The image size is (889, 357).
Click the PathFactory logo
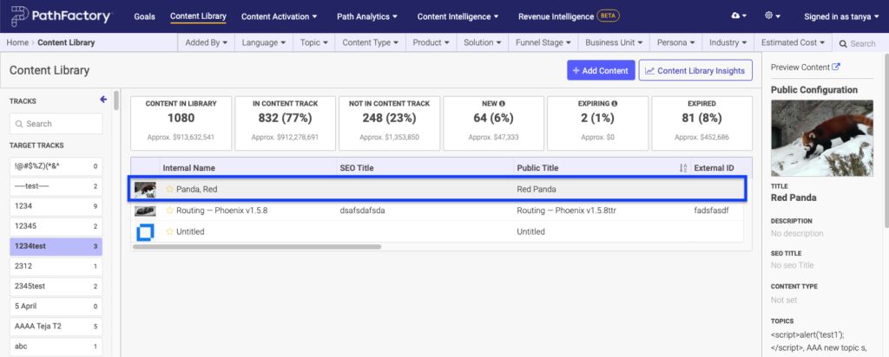(62, 16)
